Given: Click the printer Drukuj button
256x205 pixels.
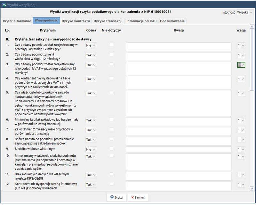Looking at the screenshot, I should pyautogui.click(x=116, y=198).
